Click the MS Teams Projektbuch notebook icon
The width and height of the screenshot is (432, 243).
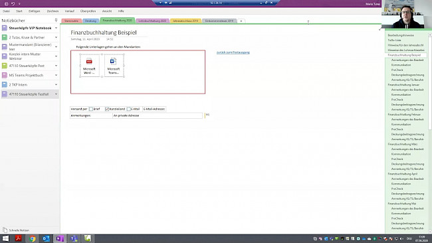[5, 75]
